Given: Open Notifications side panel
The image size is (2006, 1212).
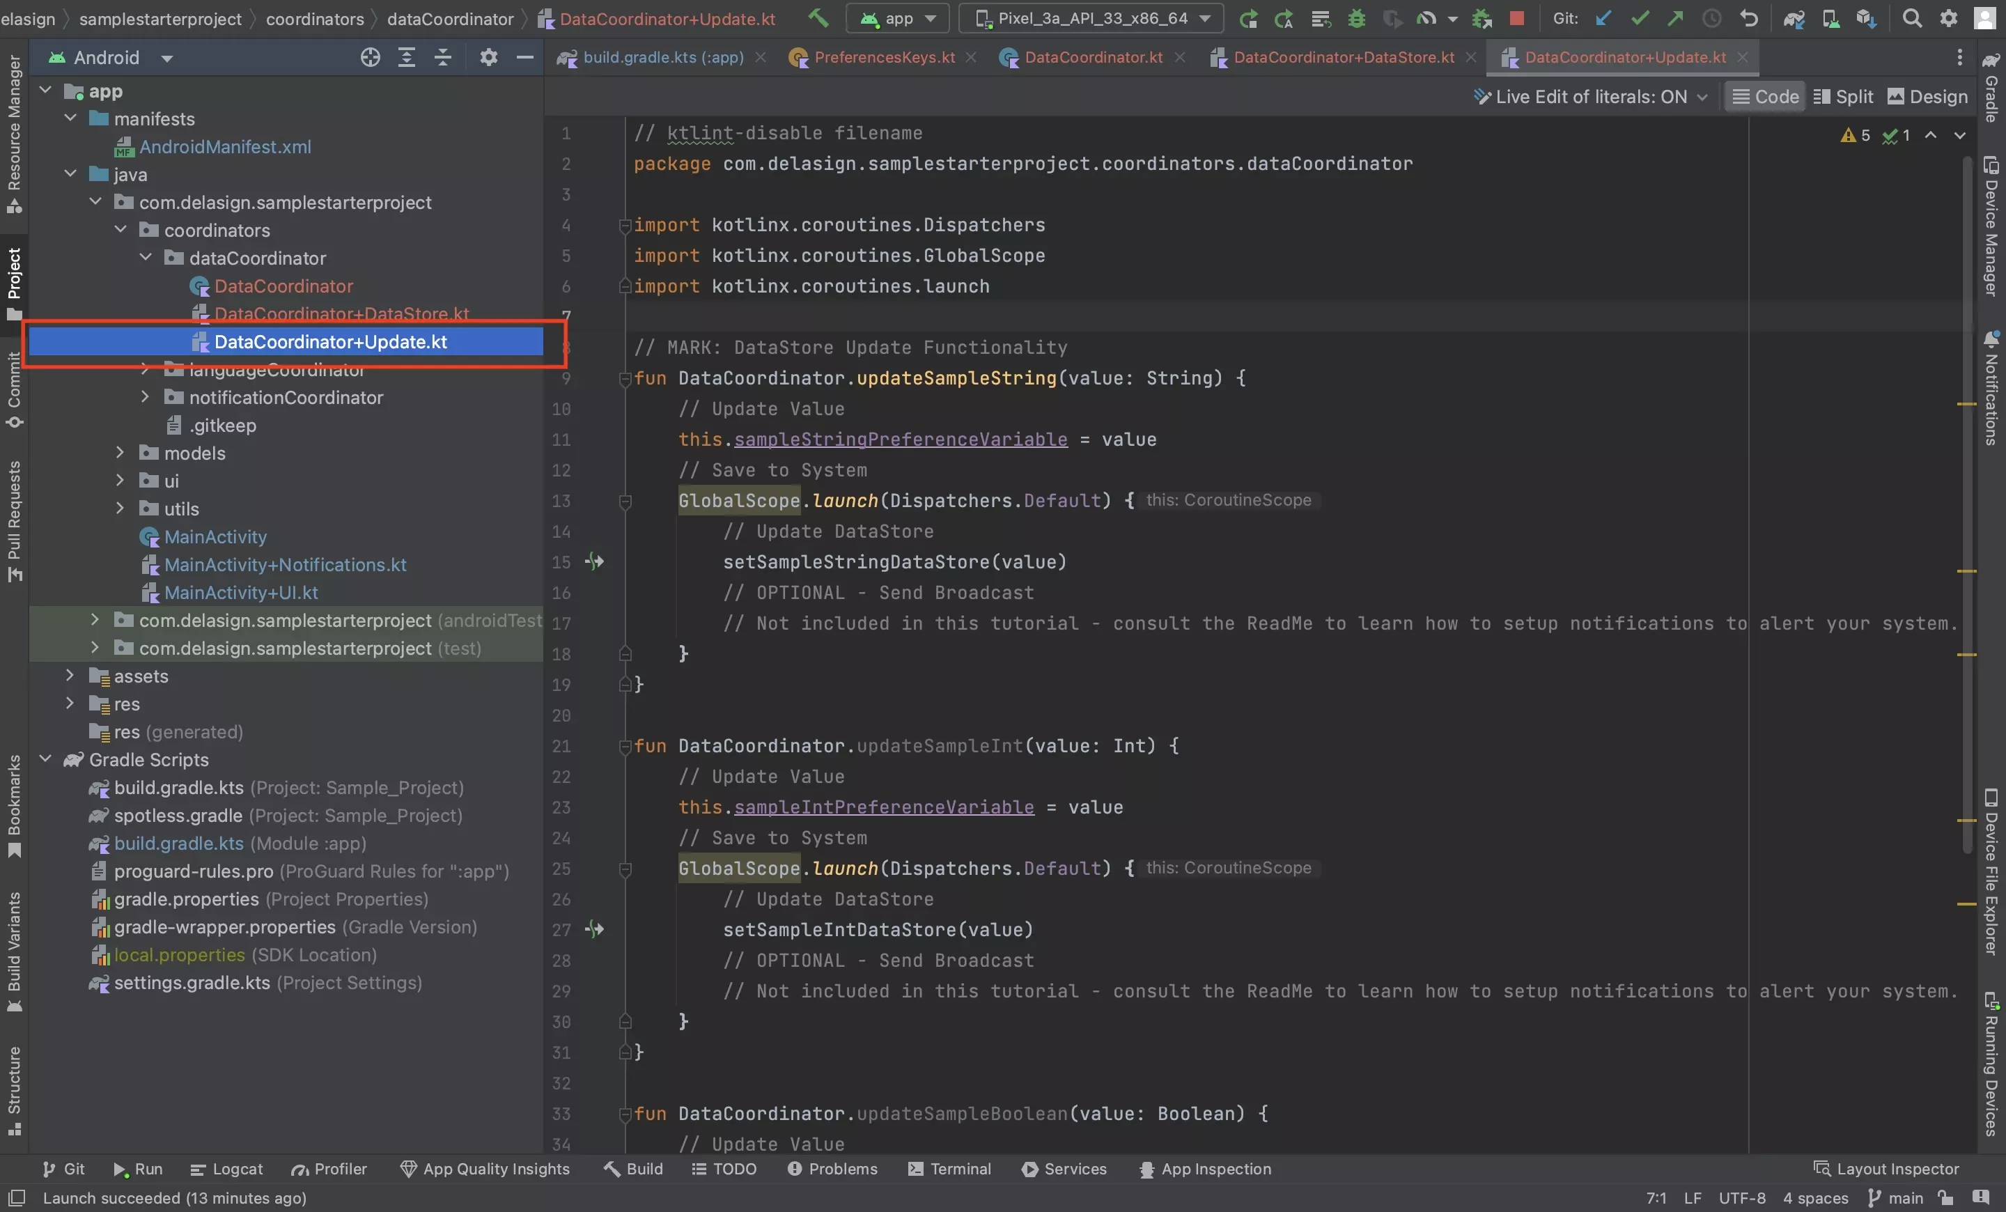Looking at the screenshot, I should [1991, 388].
